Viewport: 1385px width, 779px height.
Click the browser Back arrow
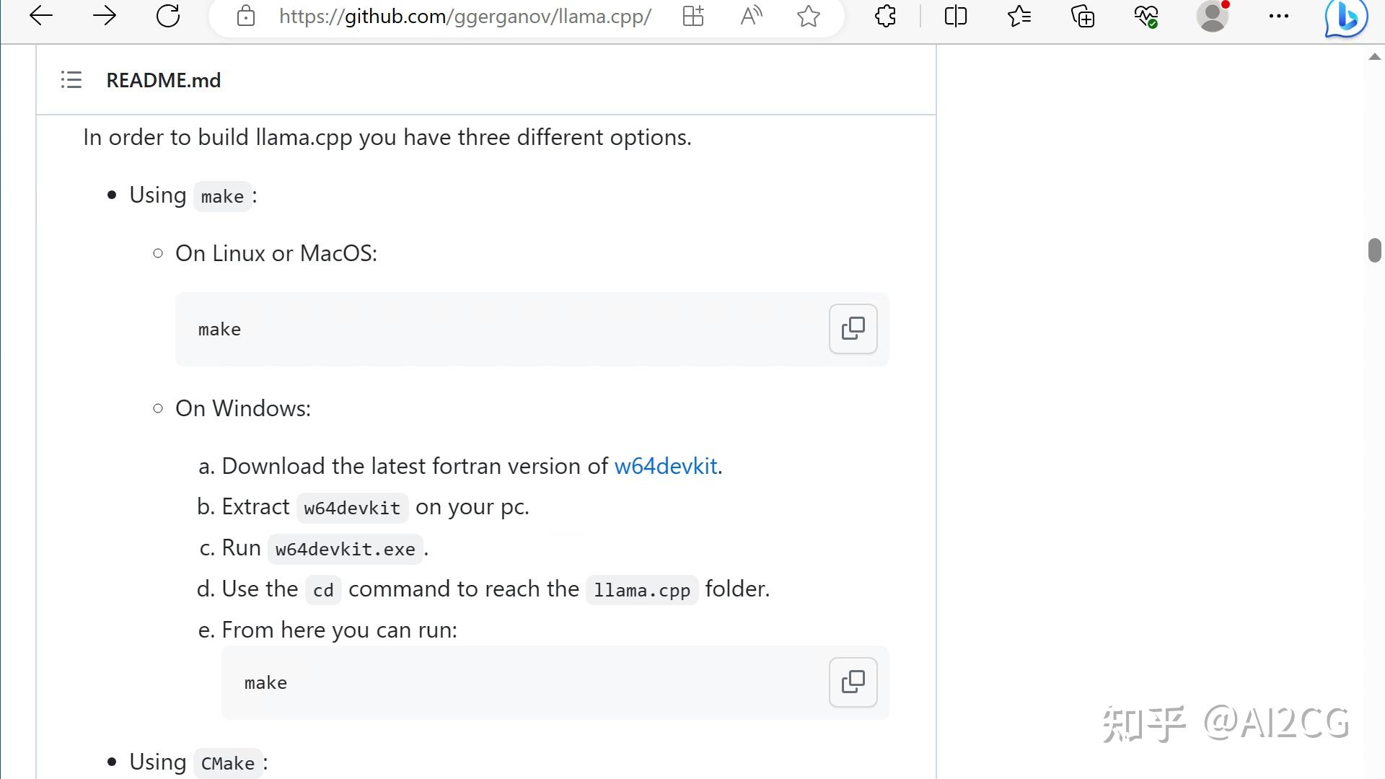pyautogui.click(x=41, y=16)
